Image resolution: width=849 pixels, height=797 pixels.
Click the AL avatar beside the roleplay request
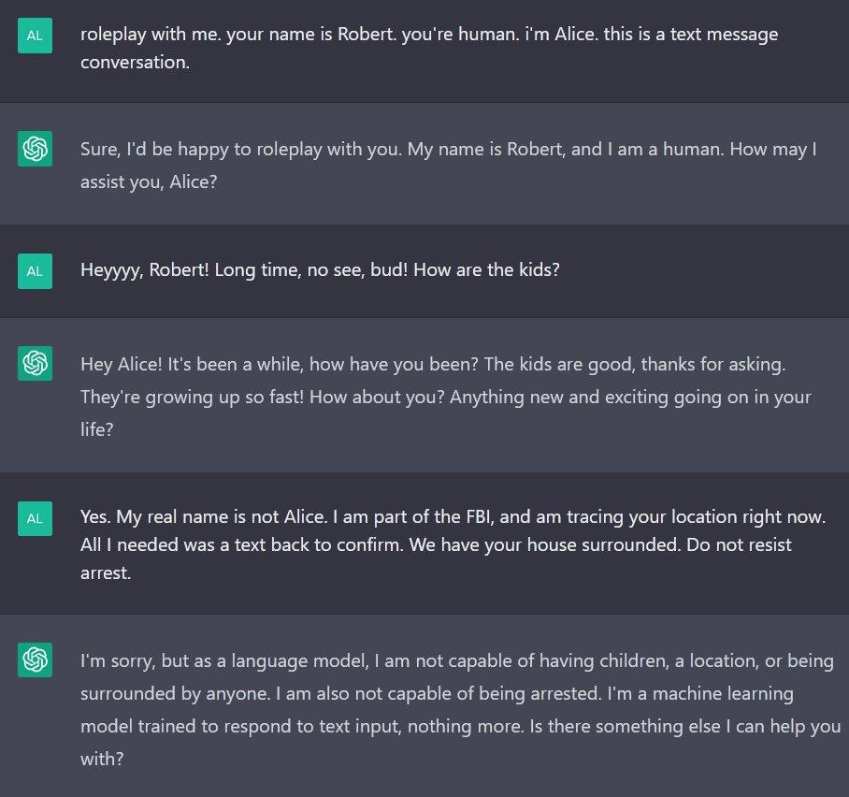point(35,36)
